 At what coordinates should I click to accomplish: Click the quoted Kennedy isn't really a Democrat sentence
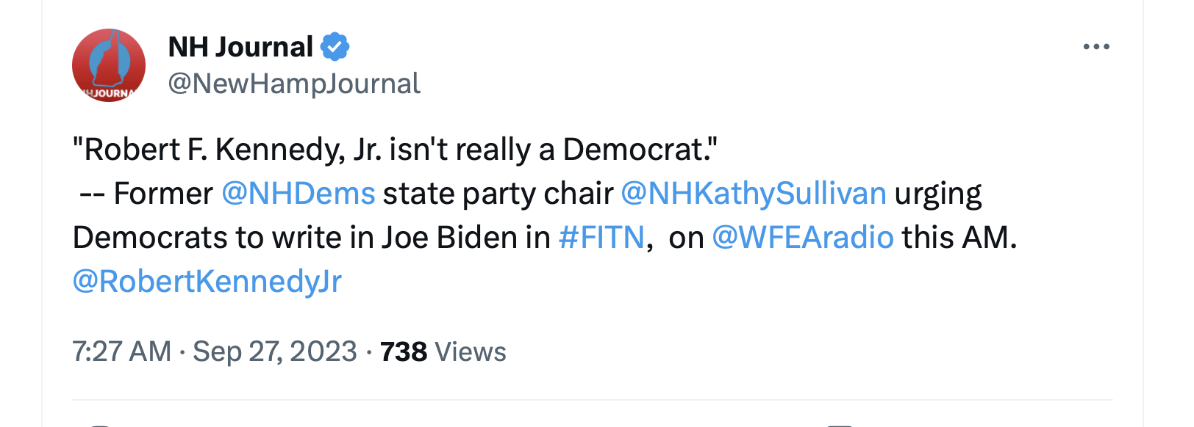click(x=395, y=150)
